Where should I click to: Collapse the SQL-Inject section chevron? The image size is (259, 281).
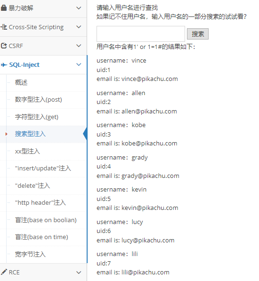[79, 64]
